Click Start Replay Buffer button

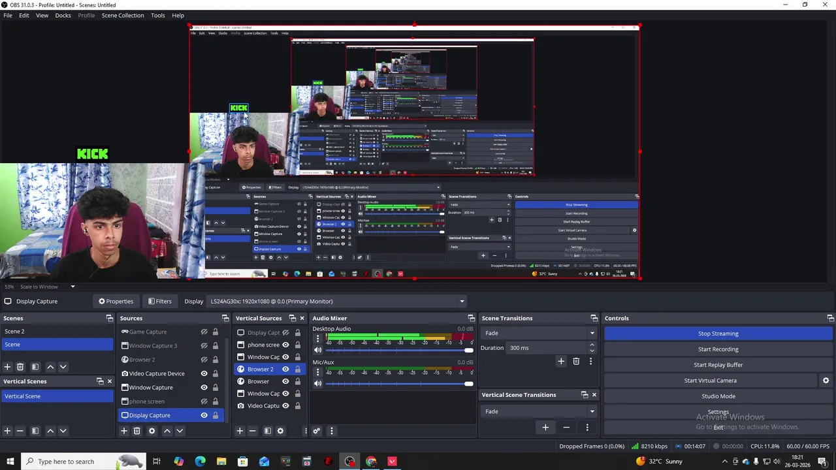(x=718, y=365)
